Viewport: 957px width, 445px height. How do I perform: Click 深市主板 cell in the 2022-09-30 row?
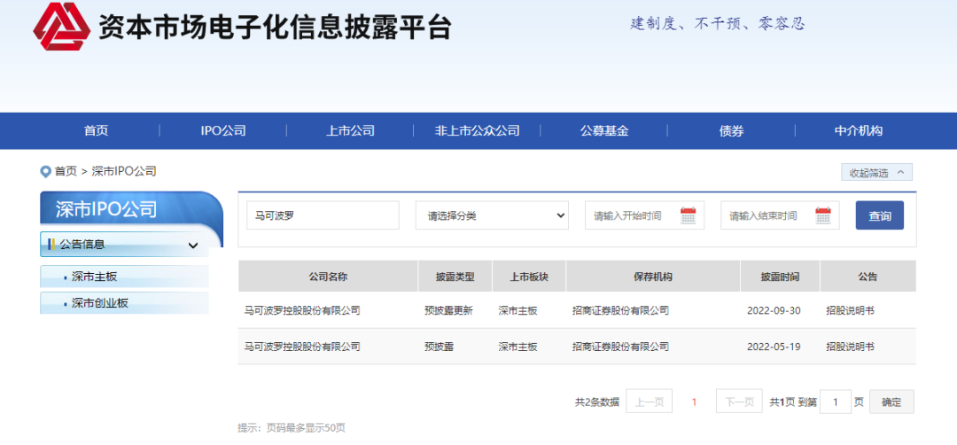(517, 311)
